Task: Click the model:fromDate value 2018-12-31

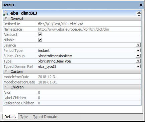Action: (x=48, y=77)
